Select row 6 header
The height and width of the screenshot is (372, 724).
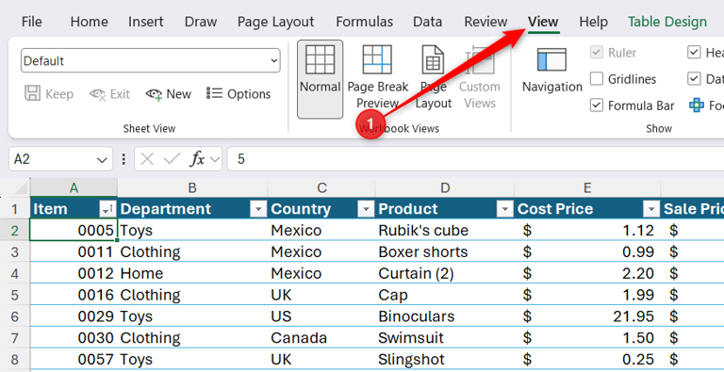15,316
